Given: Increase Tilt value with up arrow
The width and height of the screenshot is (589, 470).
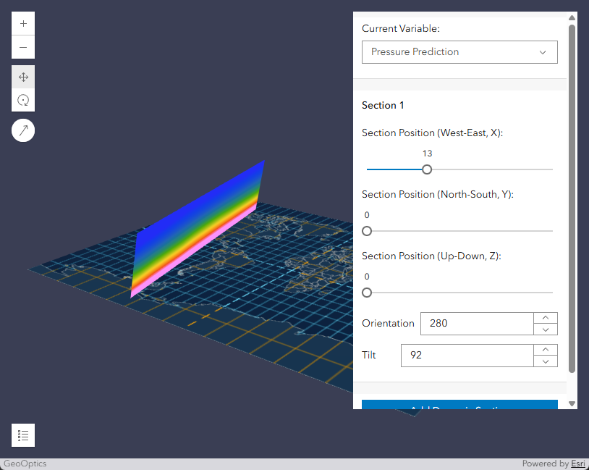Looking at the screenshot, I should 546,350.
